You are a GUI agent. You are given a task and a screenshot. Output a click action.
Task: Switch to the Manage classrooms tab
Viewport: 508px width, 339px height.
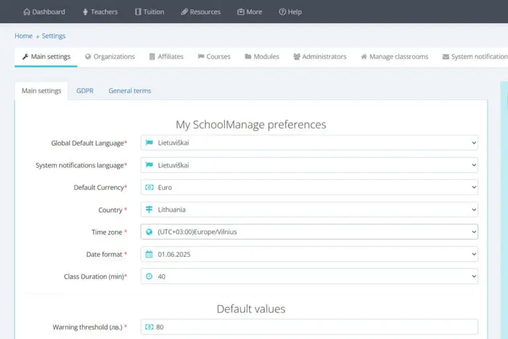pyautogui.click(x=394, y=57)
